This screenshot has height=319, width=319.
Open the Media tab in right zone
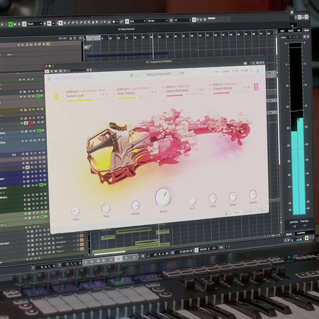click(291, 30)
